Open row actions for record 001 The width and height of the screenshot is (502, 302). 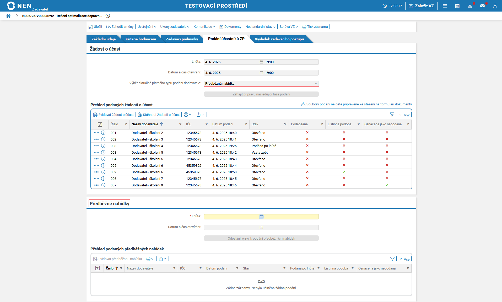pos(96,133)
